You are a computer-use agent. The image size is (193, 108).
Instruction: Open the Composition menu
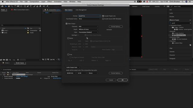point(34,1)
